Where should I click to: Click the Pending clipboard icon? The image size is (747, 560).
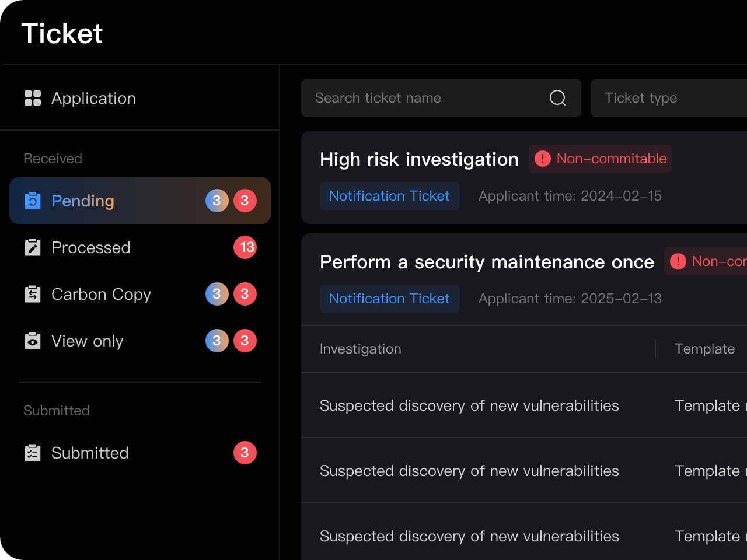33,201
